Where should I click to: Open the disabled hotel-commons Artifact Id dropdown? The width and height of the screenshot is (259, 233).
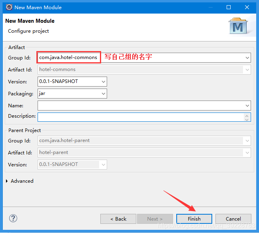tap(247, 69)
